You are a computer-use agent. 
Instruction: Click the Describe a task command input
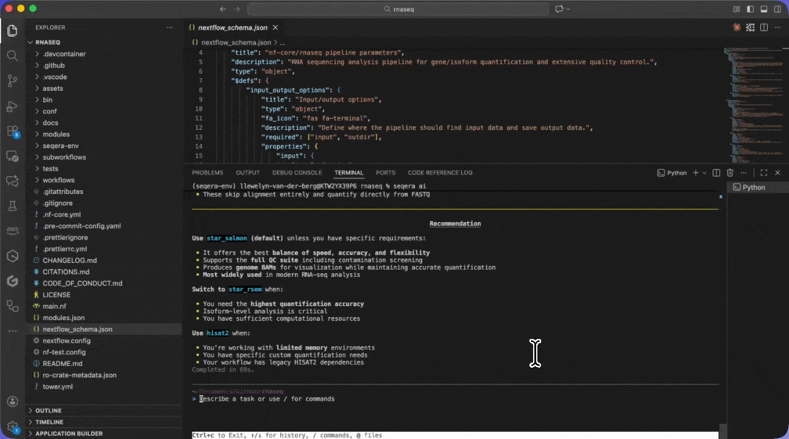tap(269, 398)
